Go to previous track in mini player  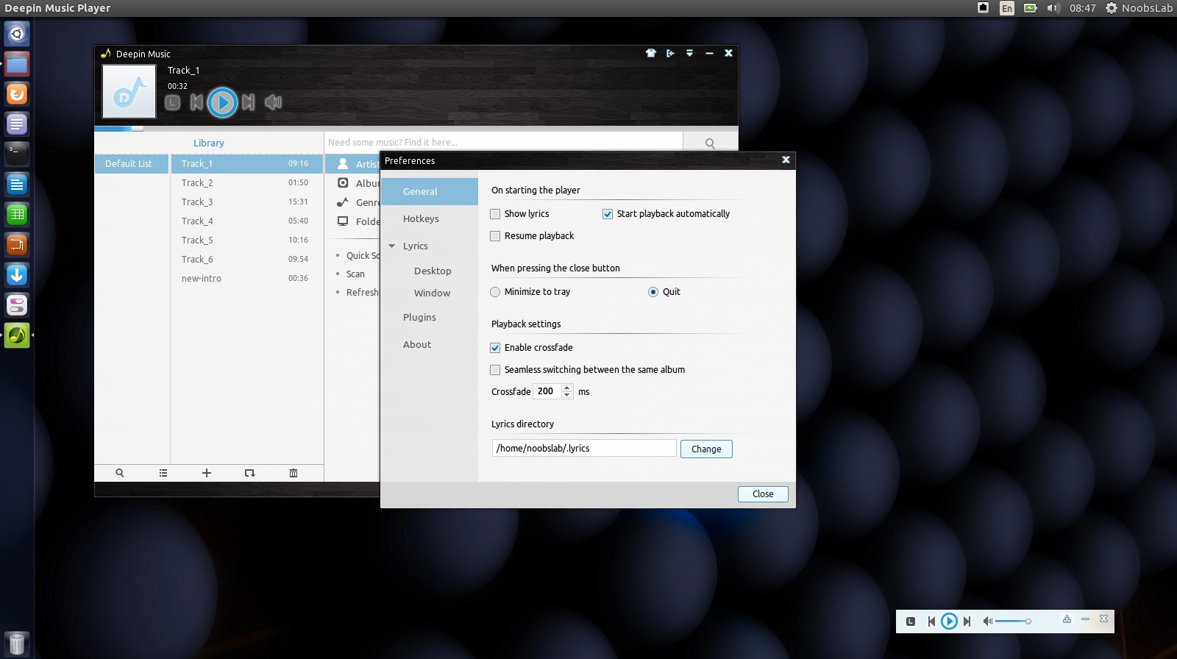click(931, 621)
